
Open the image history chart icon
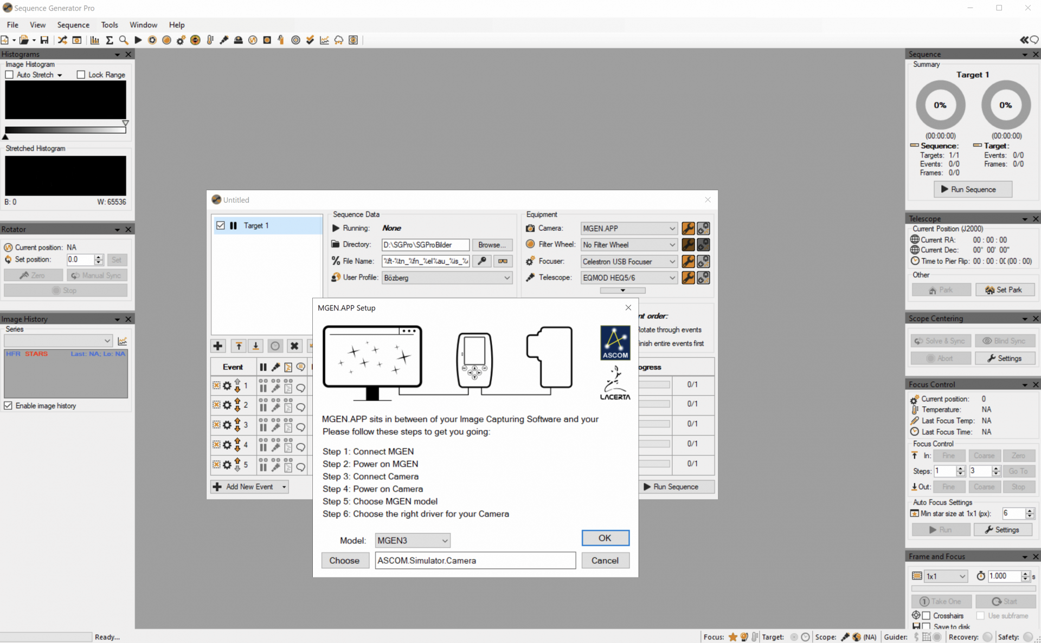tap(123, 341)
